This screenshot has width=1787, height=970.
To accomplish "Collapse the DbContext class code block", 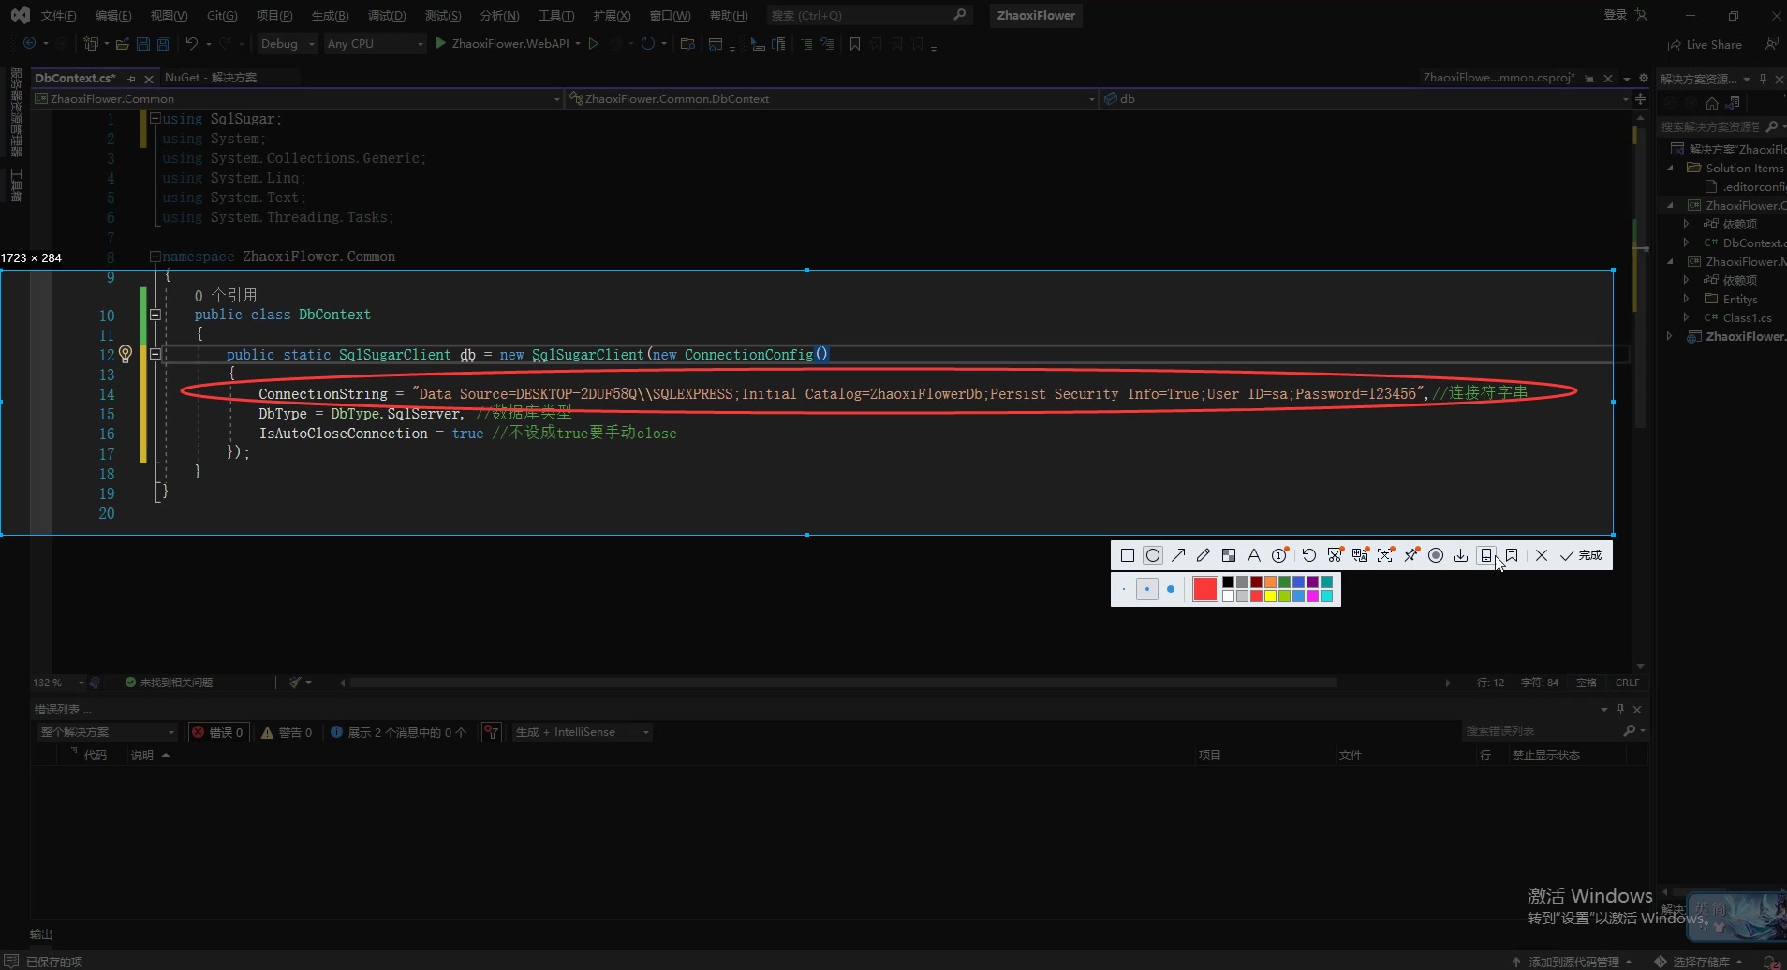I will (155, 315).
